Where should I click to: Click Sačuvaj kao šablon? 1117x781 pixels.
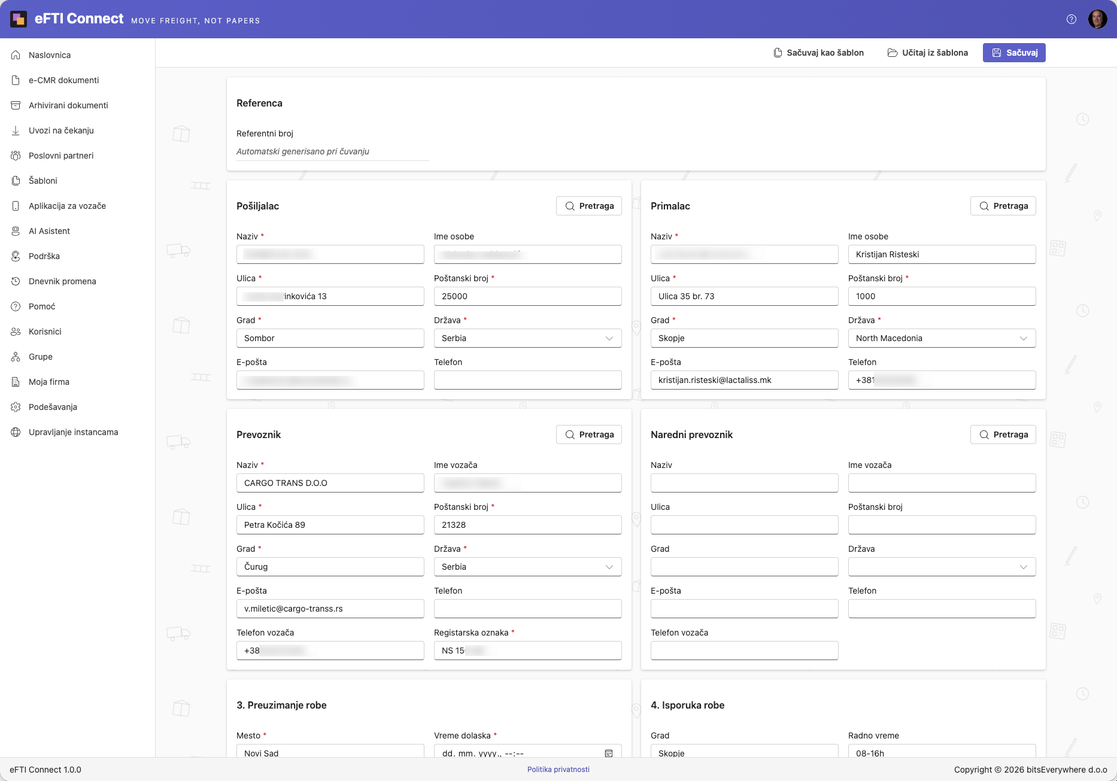tap(818, 53)
